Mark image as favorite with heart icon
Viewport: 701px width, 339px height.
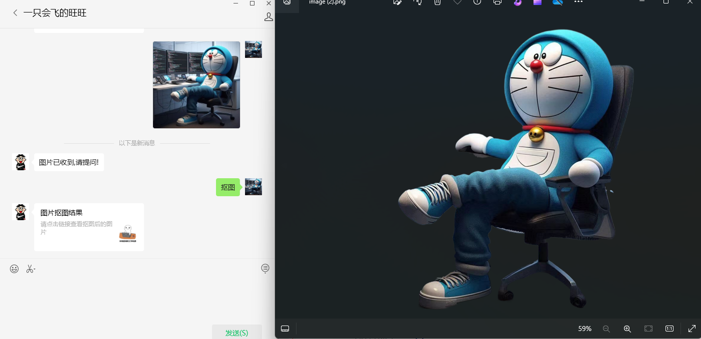pos(457,2)
